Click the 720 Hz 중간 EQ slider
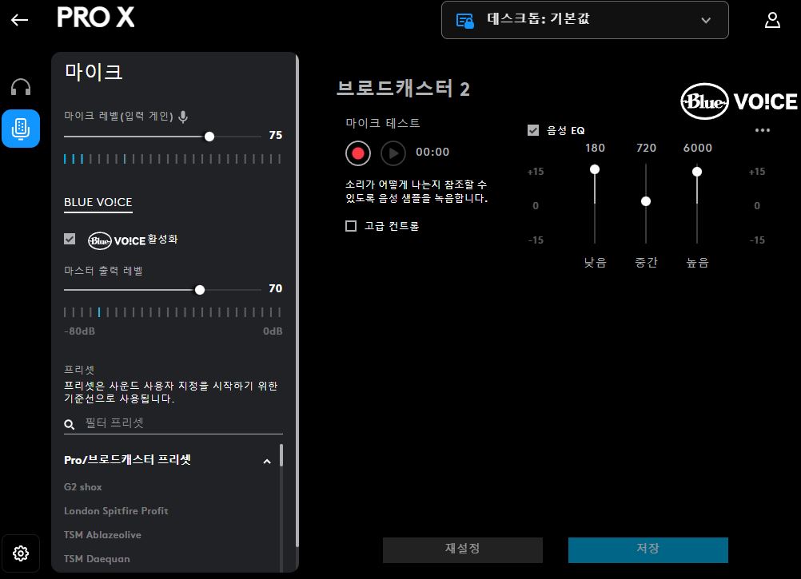 click(646, 201)
